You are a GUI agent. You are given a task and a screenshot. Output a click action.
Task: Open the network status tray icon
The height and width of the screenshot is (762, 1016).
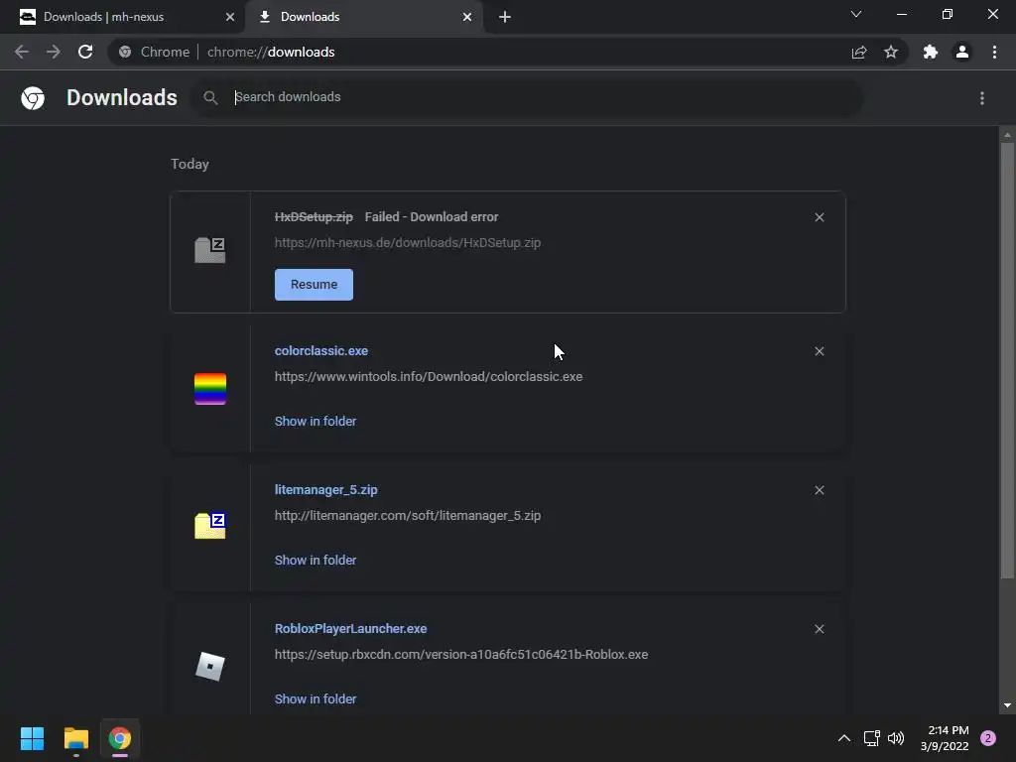871,738
